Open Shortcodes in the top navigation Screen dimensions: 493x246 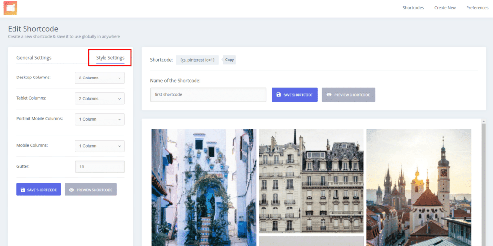click(x=413, y=8)
